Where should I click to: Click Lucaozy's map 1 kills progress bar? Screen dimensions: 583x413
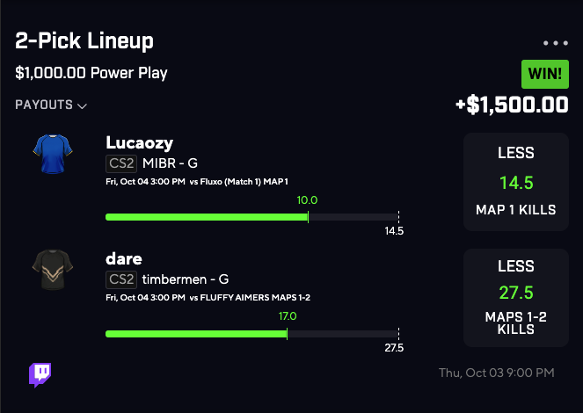251,216
